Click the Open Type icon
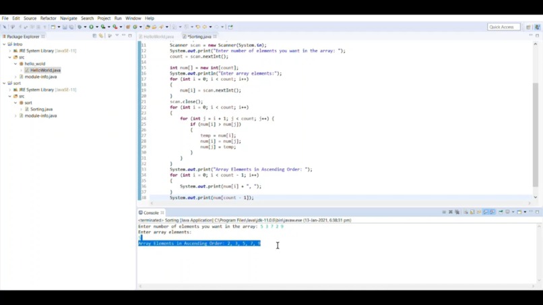The image size is (543, 305). [148, 27]
